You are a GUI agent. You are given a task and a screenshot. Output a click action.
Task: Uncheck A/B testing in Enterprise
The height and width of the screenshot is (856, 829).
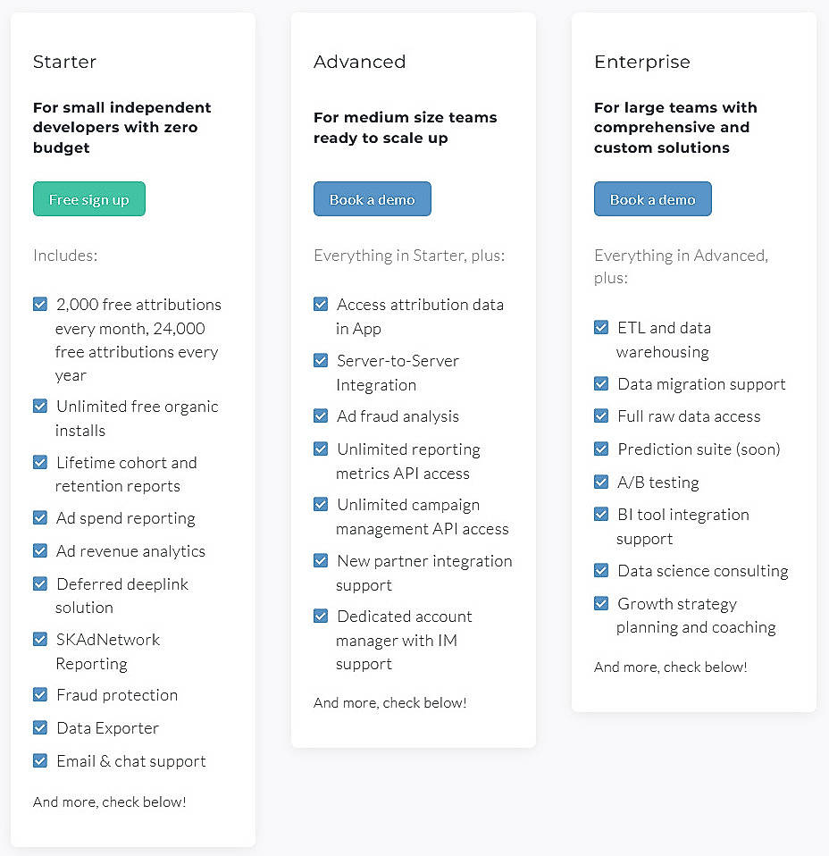tap(601, 482)
